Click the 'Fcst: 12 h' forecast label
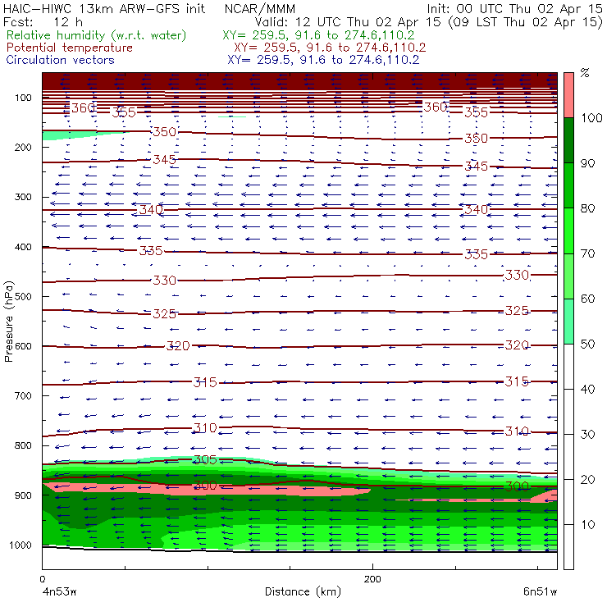 43,22
